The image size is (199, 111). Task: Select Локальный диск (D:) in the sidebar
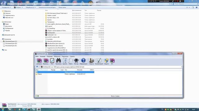(x=11, y=43)
